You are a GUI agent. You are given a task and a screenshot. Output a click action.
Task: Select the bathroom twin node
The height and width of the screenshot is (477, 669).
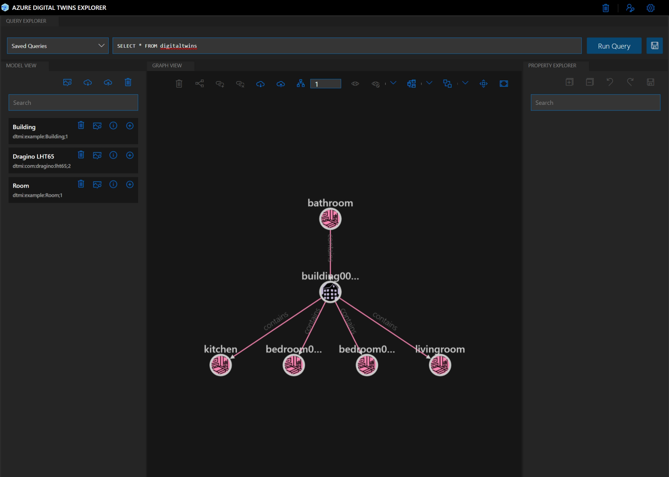click(330, 219)
